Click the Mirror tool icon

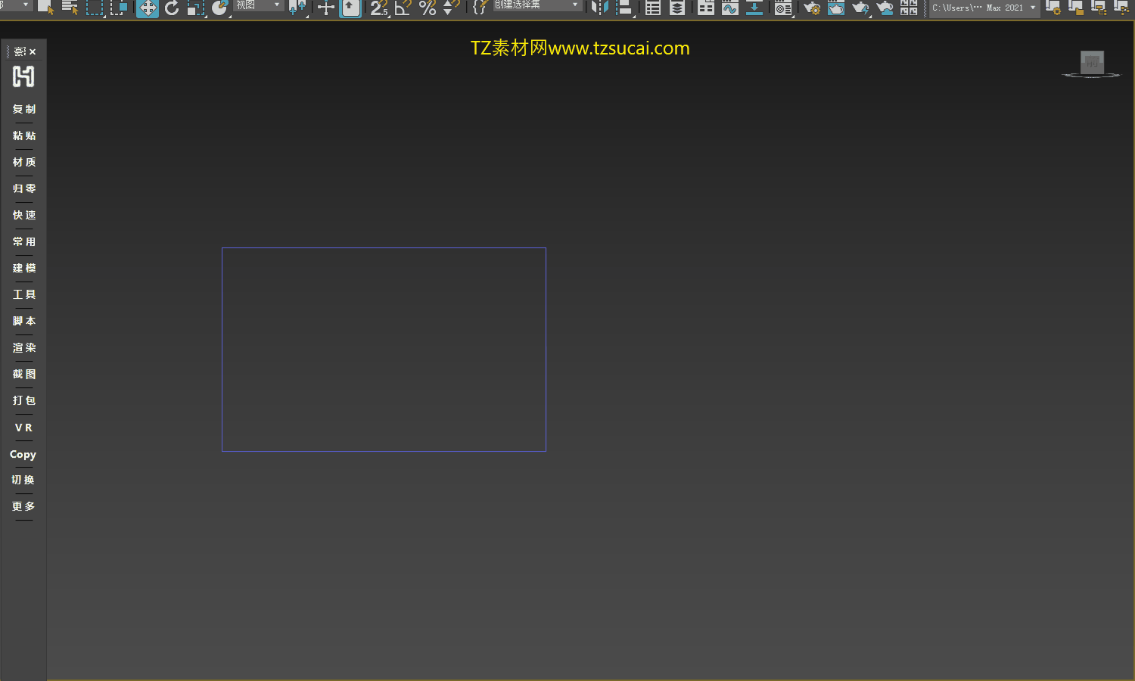pyautogui.click(x=600, y=8)
